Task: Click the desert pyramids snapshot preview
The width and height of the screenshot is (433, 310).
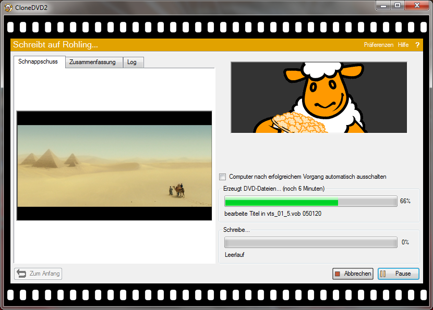Action: click(114, 166)
